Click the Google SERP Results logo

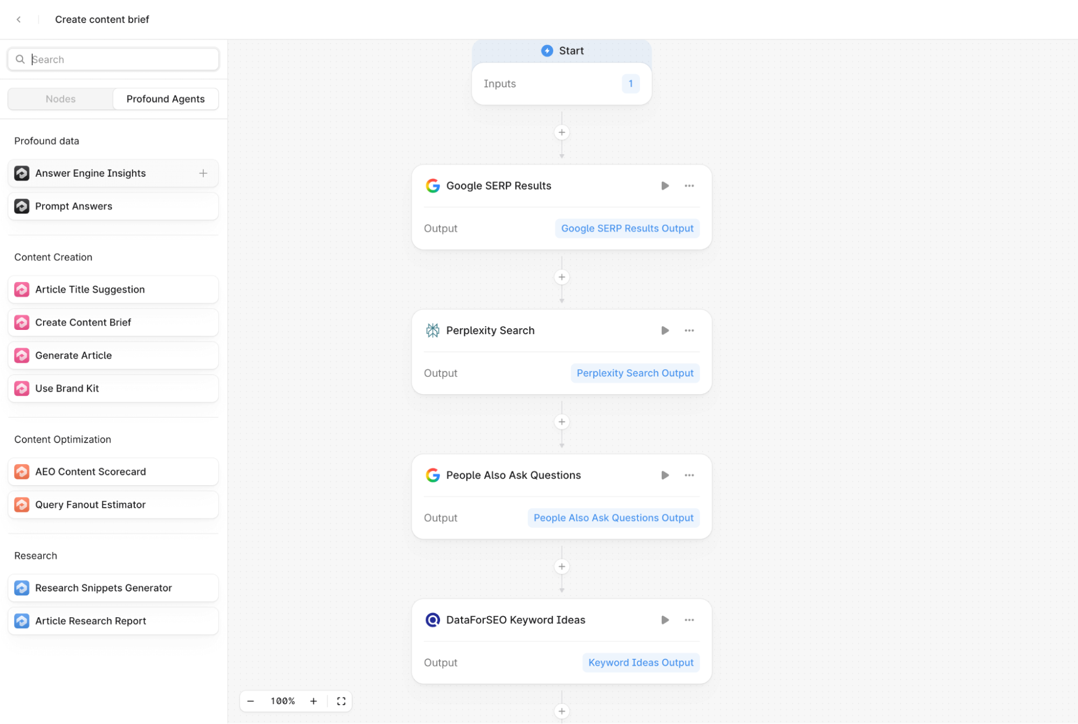(x=432, y=186)
